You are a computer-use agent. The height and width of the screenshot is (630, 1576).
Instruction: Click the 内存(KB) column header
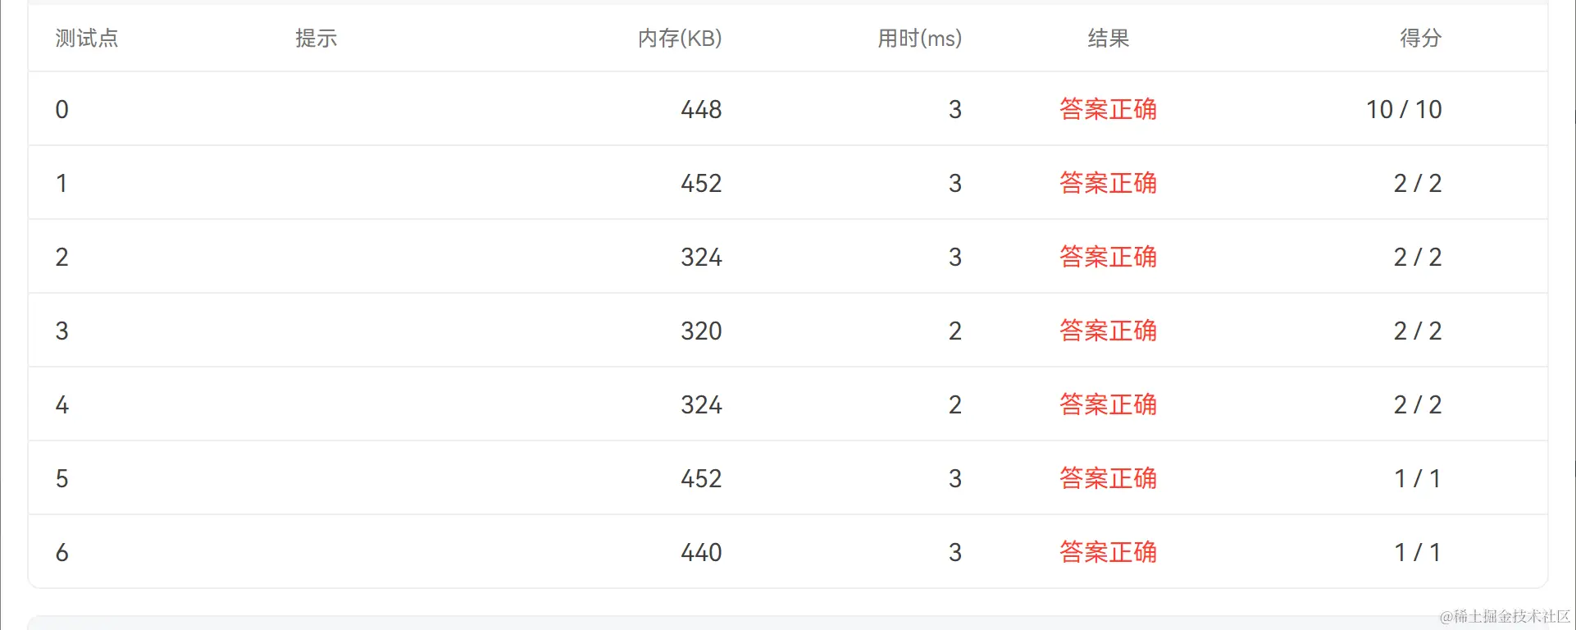(x=679, y=39)
